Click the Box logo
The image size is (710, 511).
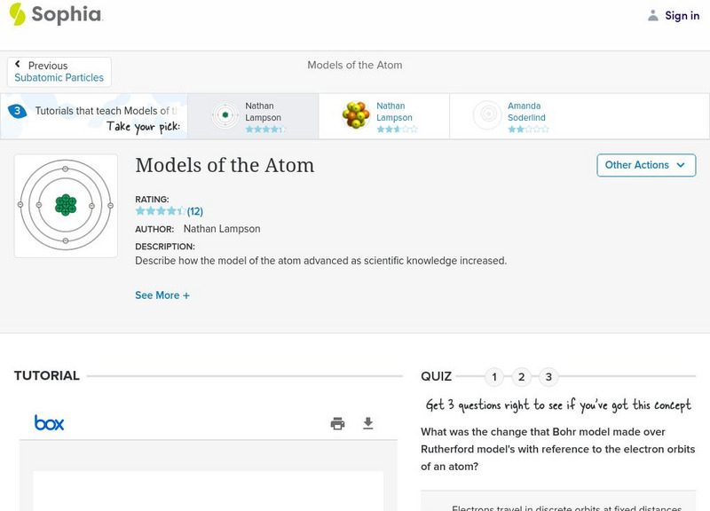point(50,423)
